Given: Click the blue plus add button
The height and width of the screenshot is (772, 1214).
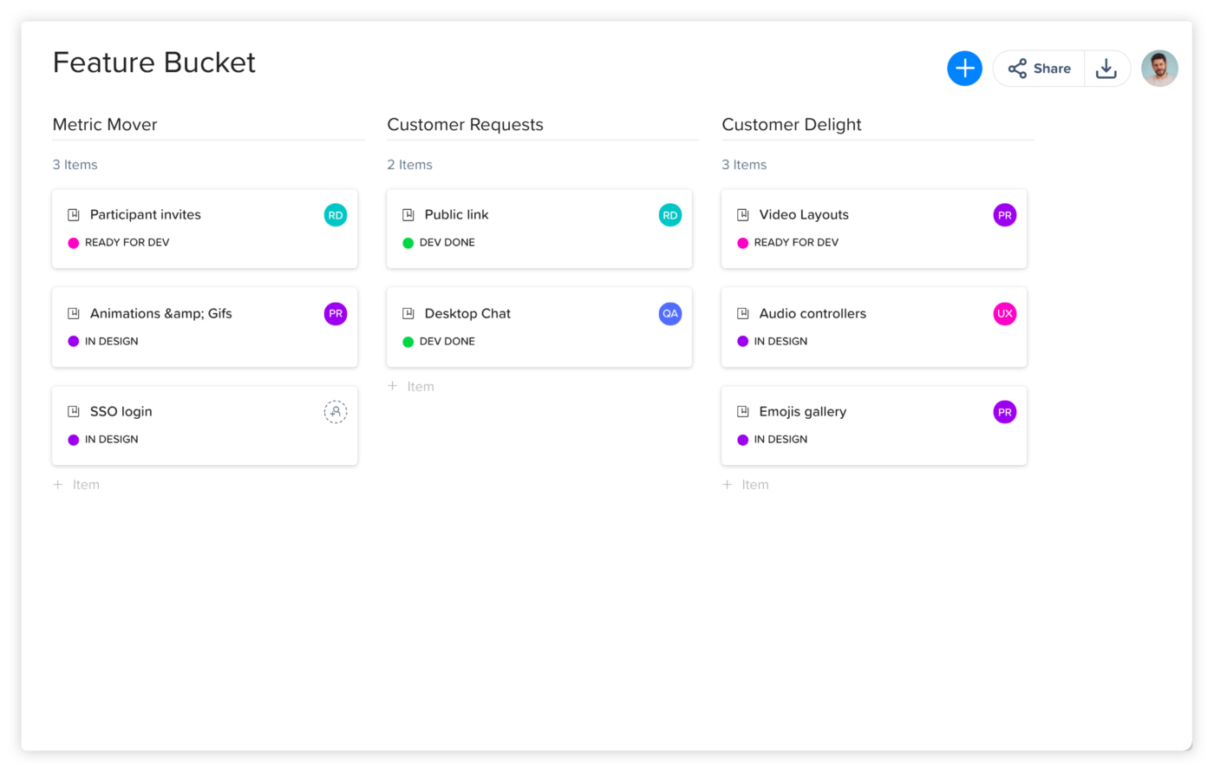Looking at the screenshot, I should click(x=964, y=69).
